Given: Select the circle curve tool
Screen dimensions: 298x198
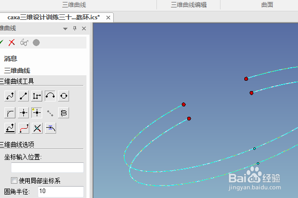Looking at the screenshot, I should (x=64, y=96).
